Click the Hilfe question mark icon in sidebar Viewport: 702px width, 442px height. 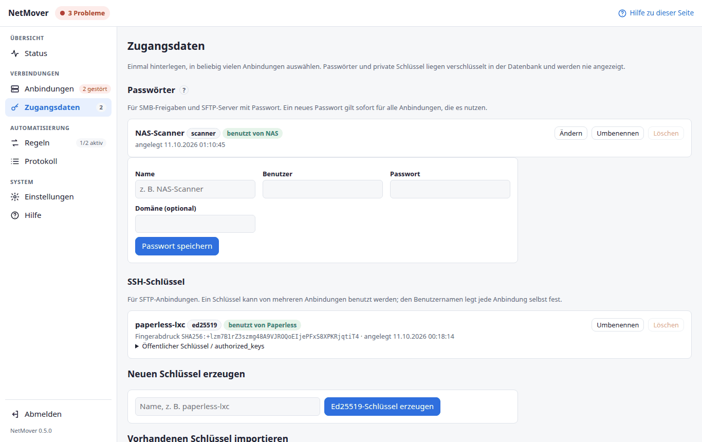15,215
